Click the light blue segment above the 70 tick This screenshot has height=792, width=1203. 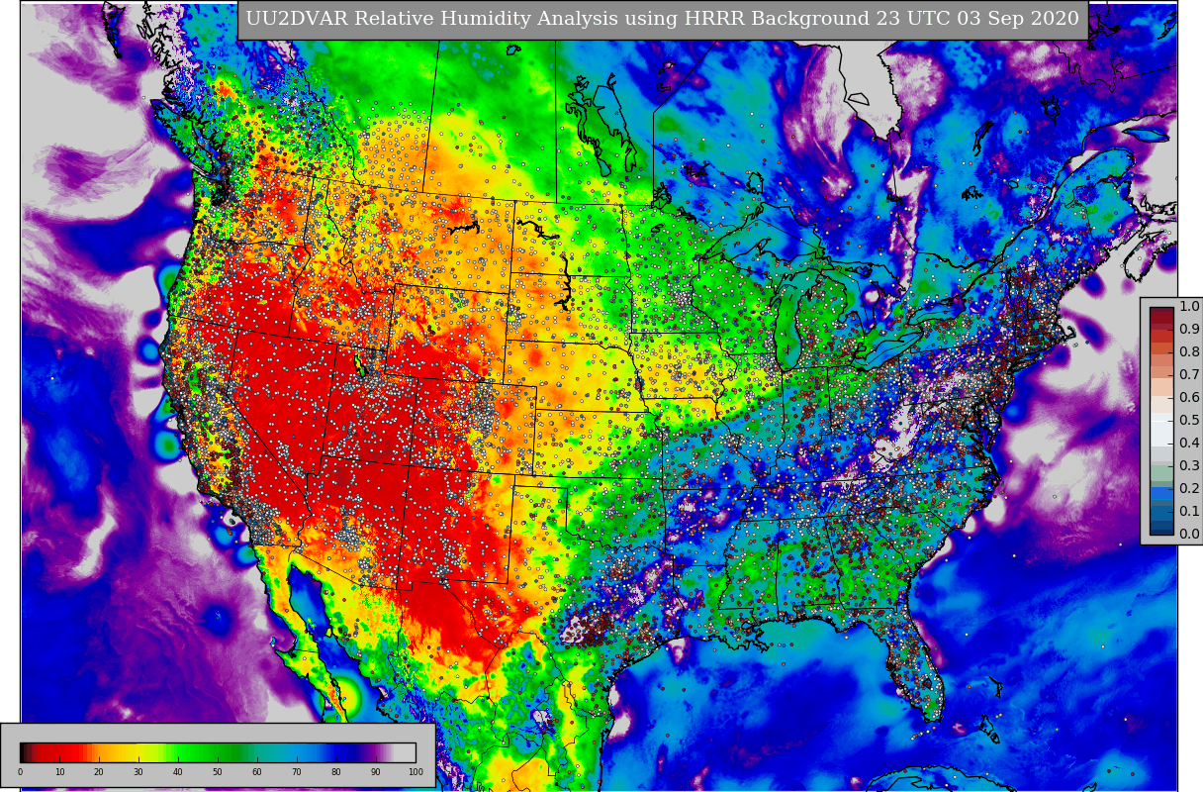299,752
